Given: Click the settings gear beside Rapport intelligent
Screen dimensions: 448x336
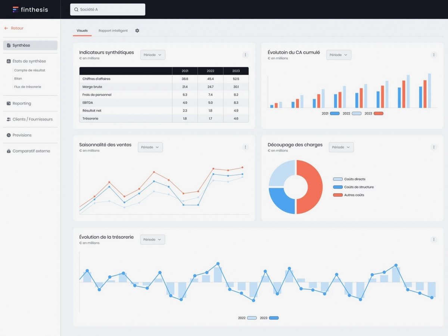Looking at the screenshot, I should click(x=137, y=31).
